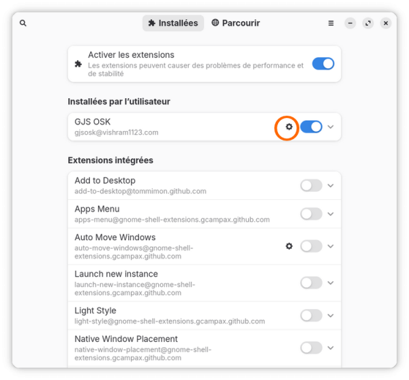Switch to the Parcourir tab

(236, 23)
